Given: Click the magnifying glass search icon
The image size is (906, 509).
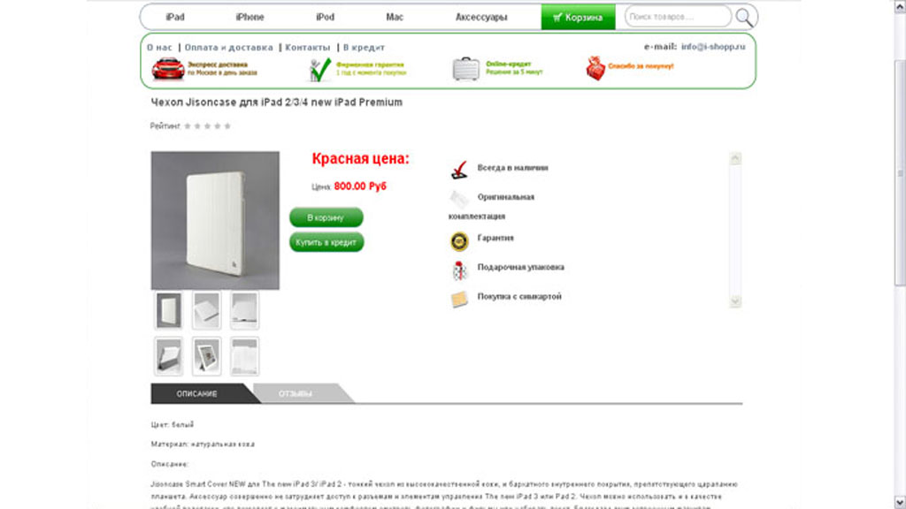Looking at the screenshot, I should click(743, 18).
